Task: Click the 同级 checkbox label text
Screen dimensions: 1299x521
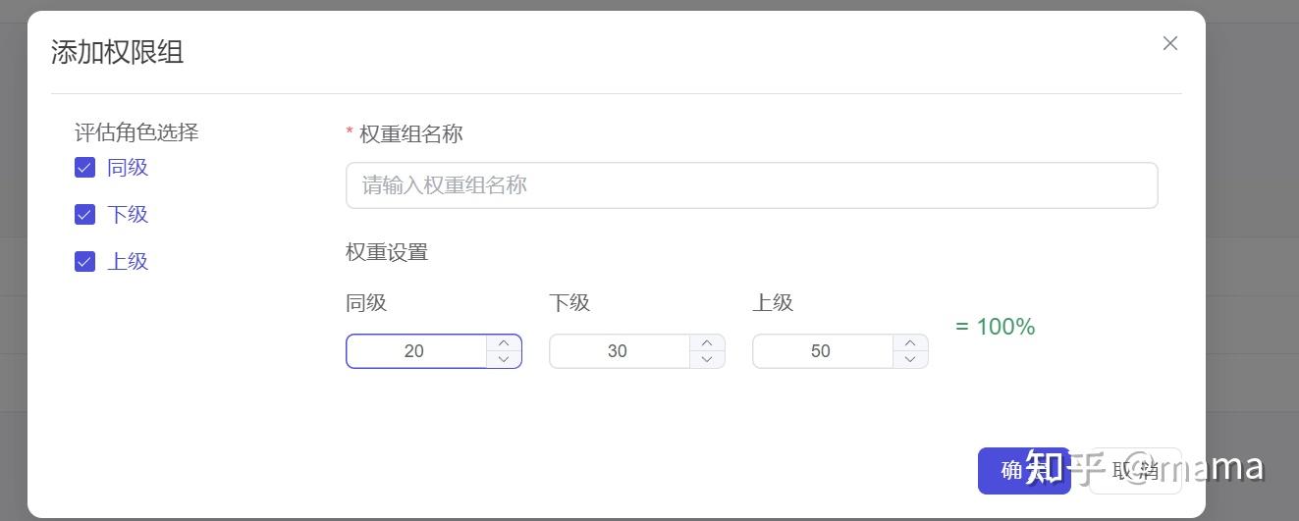Action: (128, 168)
